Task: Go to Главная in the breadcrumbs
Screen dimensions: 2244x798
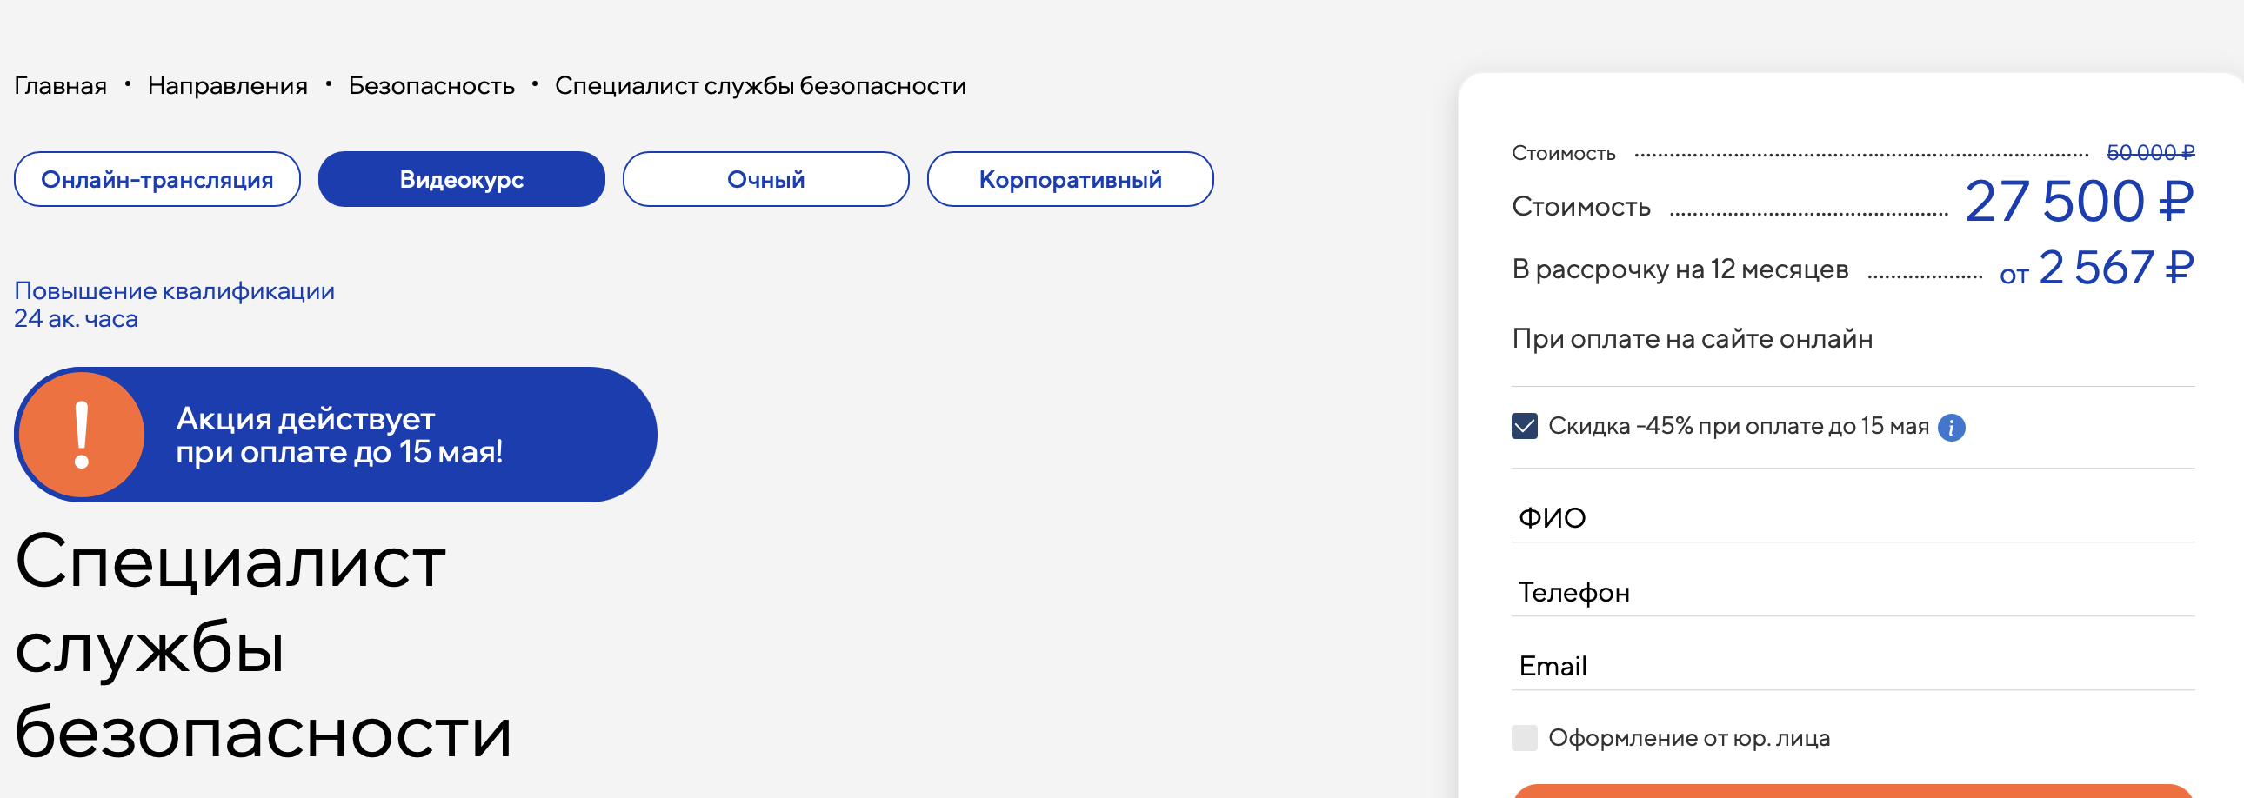Action: (x=60, y=86)
